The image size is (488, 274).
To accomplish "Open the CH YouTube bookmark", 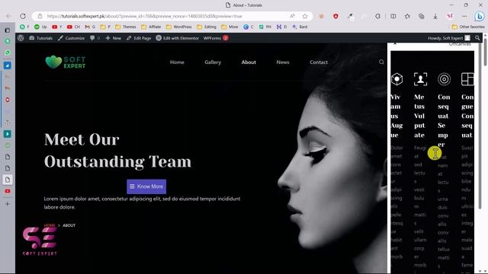I will (x=73, y=27).
